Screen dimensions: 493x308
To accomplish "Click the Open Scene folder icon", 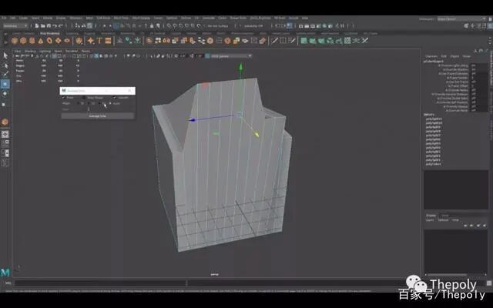I will [43, 25].
